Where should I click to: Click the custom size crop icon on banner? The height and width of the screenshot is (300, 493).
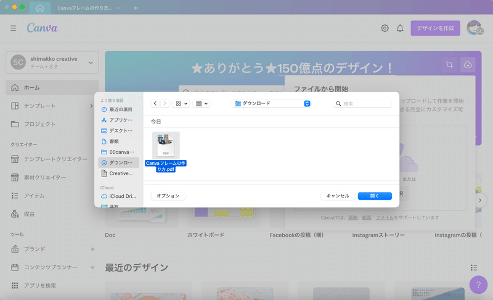(x=449, y=65)
